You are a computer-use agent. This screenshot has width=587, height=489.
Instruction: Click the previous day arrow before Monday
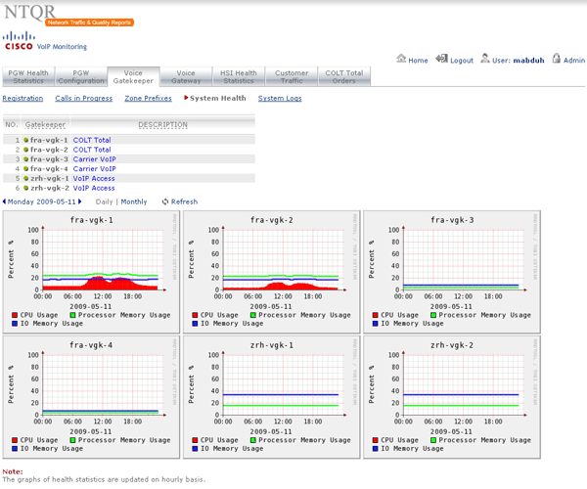[5, 201]
